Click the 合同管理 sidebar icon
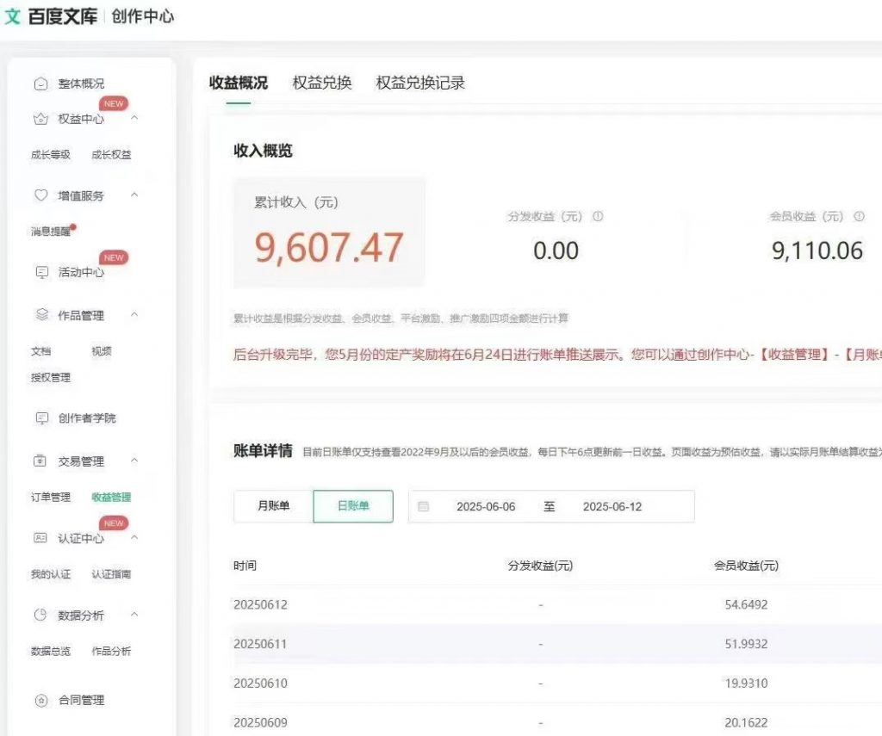 [40, 700]
